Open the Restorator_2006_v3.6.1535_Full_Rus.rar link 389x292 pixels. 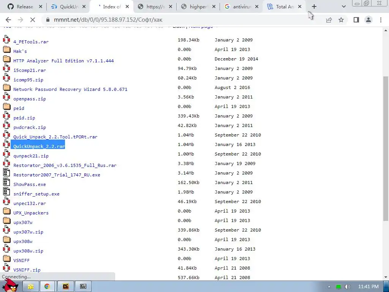(x=65, y=165)
